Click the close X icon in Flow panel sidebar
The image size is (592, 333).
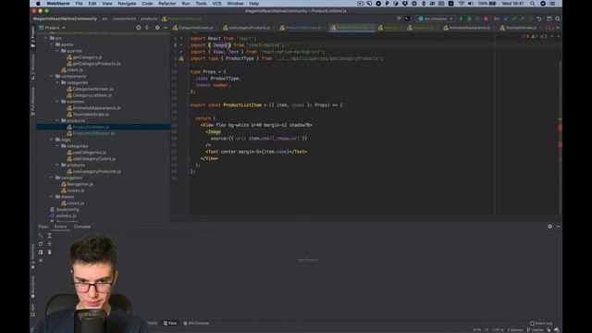(41, 261)
